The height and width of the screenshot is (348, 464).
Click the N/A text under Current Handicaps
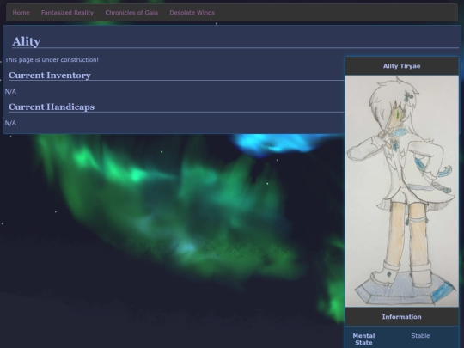tap(10, 123)
